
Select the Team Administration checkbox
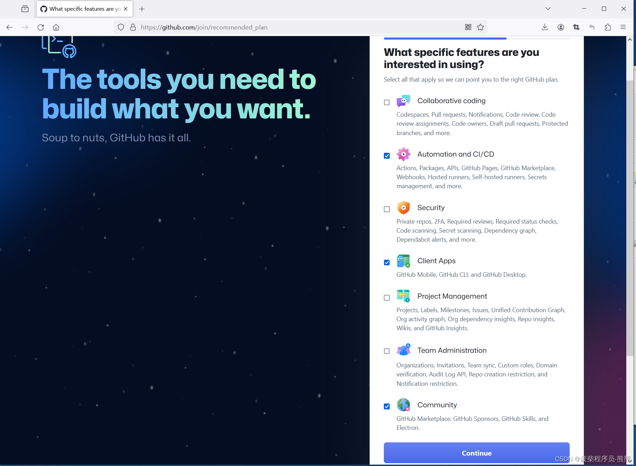pyautogui.click(x=387, y=351)
